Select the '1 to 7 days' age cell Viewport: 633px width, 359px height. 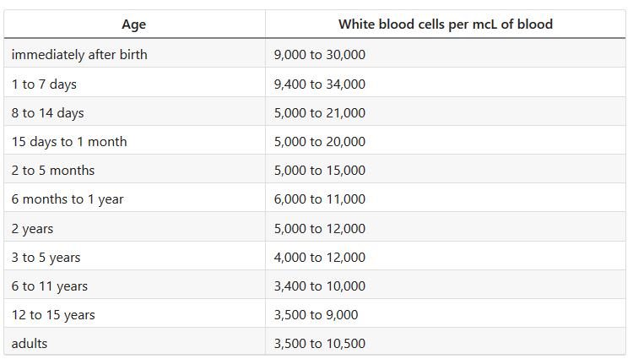tap(134, 83)
